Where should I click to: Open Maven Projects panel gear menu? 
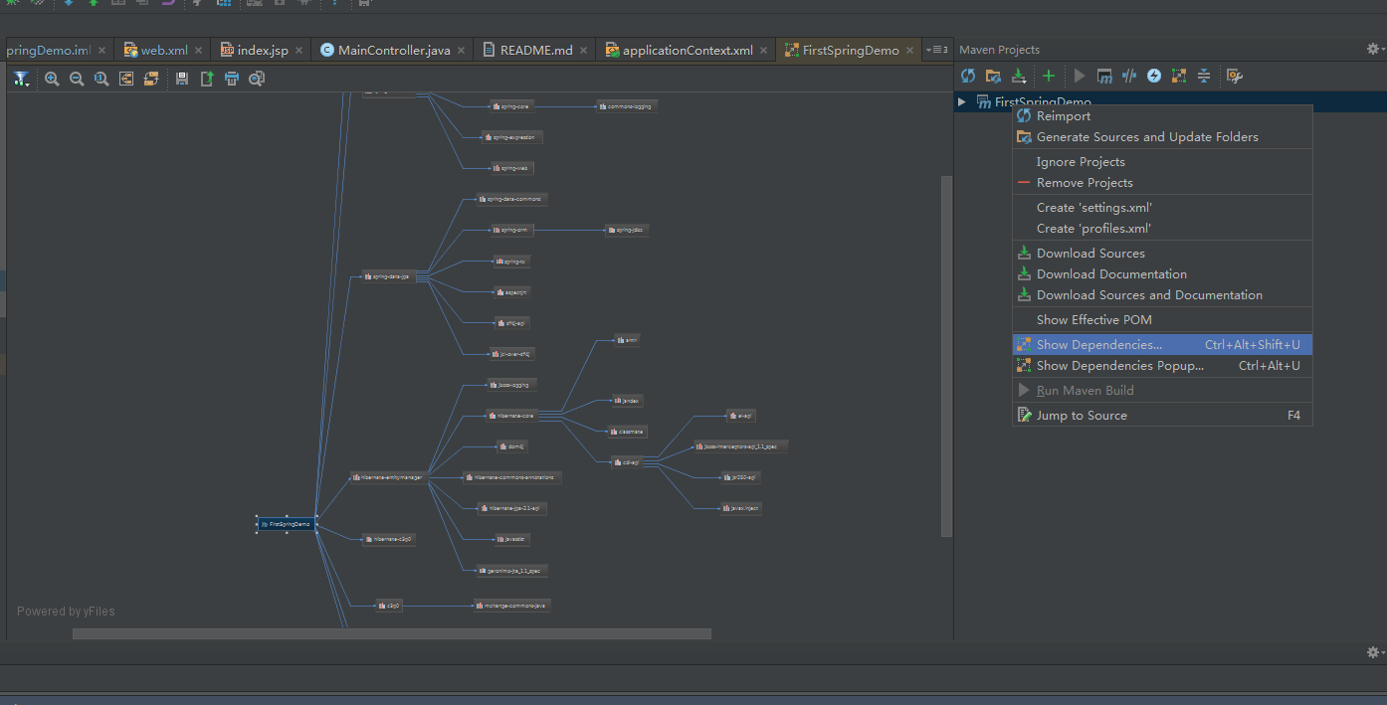coord(1374,49)
